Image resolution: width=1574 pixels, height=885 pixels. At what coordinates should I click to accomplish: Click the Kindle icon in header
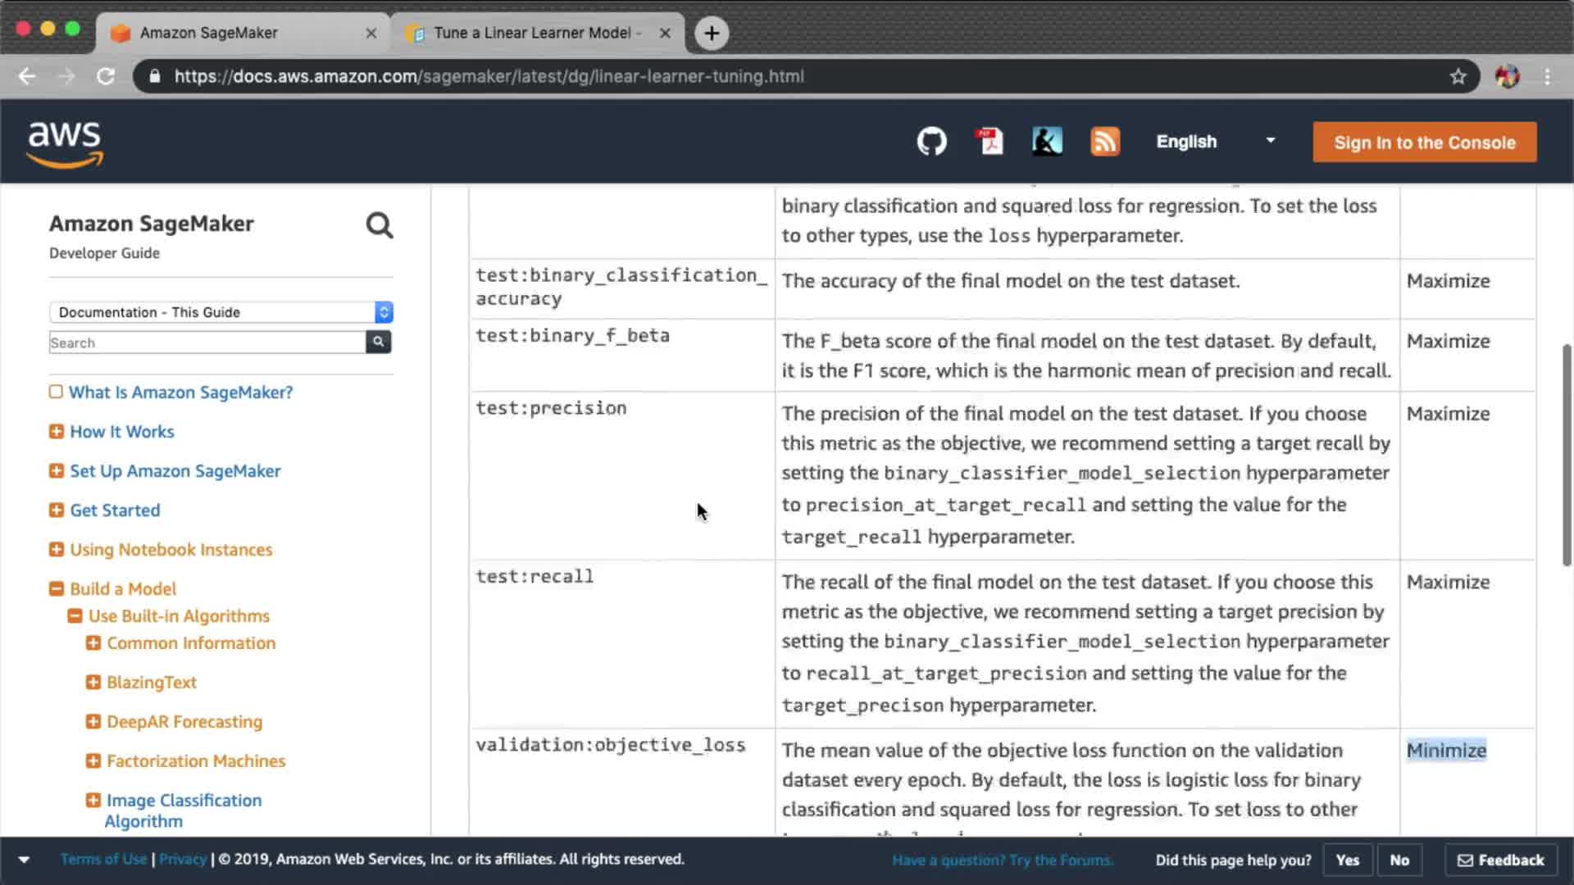point(1047,142)
